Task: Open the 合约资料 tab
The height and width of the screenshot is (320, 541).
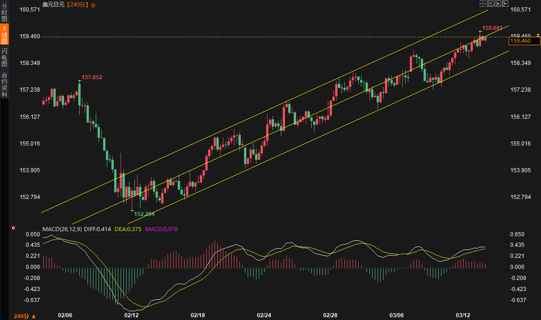Action: (x=4, y=84)
